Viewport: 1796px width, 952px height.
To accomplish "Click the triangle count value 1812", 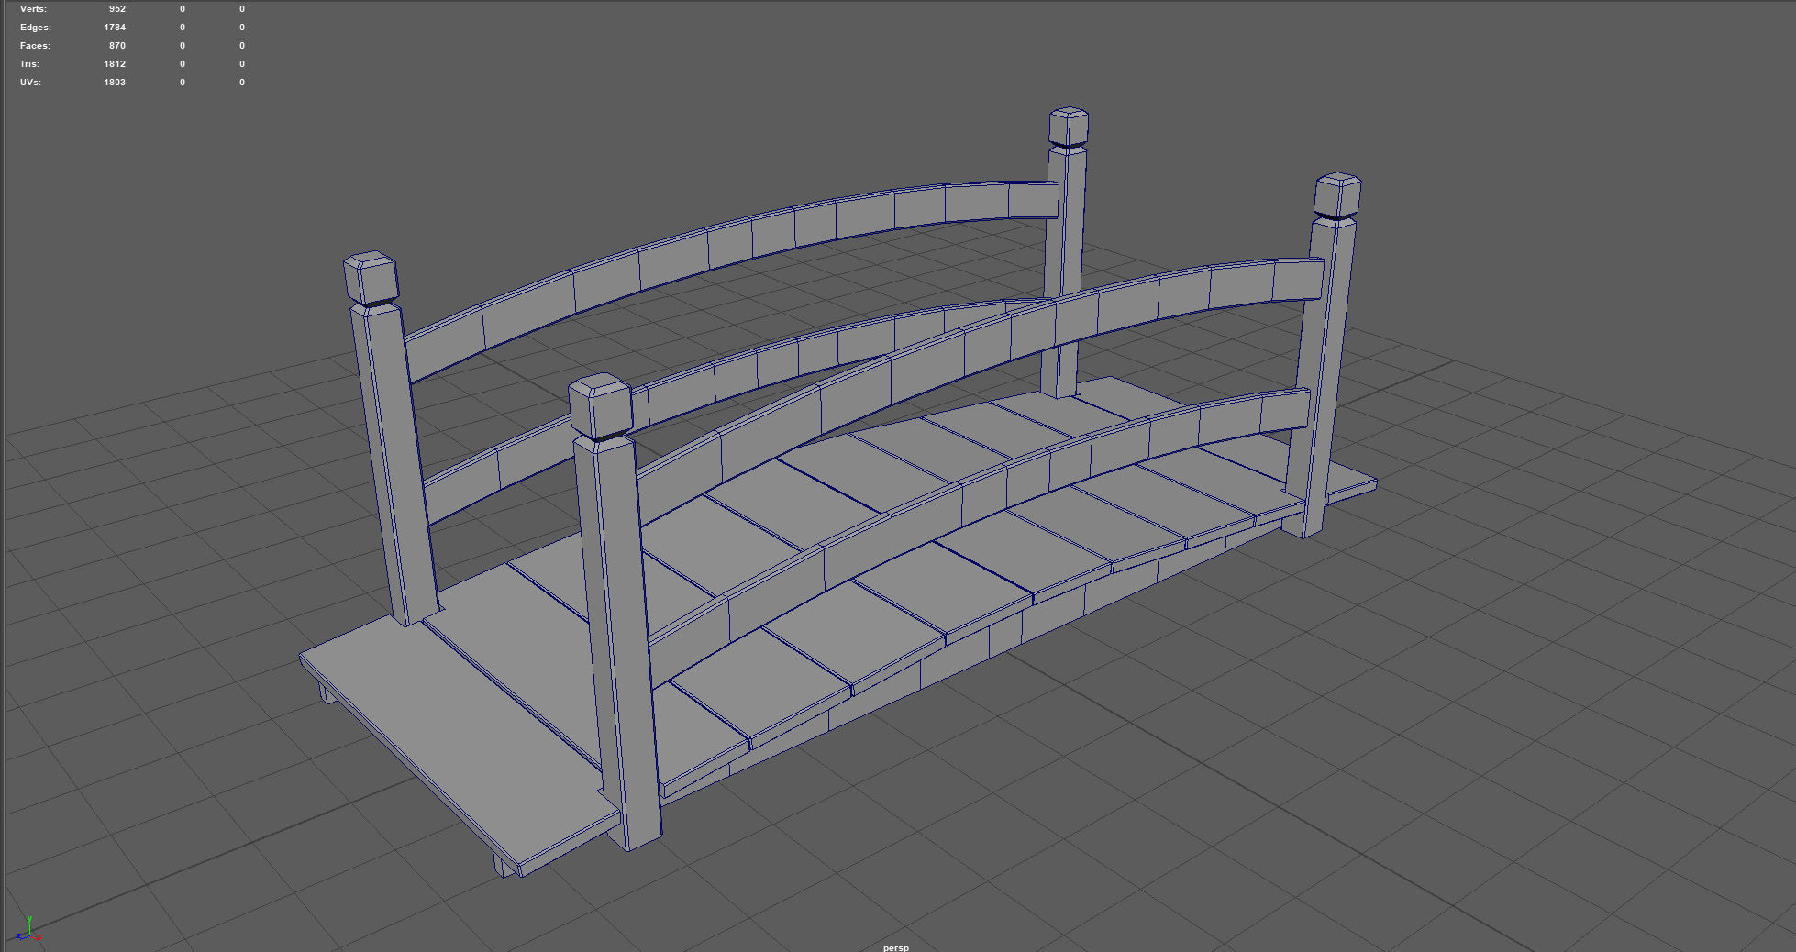I will 115,64.
